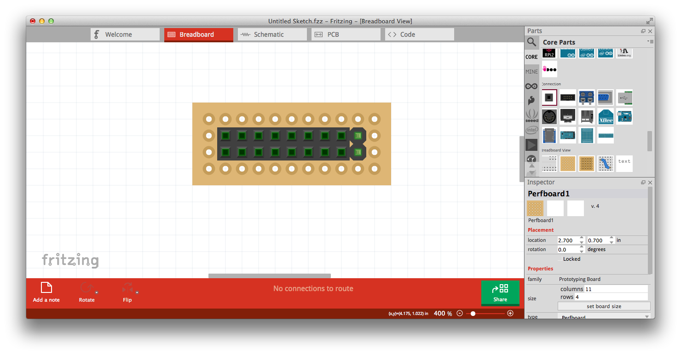Viewport: 681px width, 355px height.
Task: Click the columns field
Action: [x=616, y=289]
